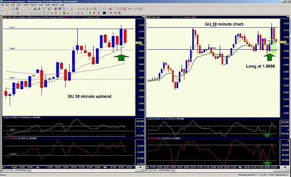Screen dimensions: 291x177
Task: Select the pointer arrow tool
Action: point(3,13)
